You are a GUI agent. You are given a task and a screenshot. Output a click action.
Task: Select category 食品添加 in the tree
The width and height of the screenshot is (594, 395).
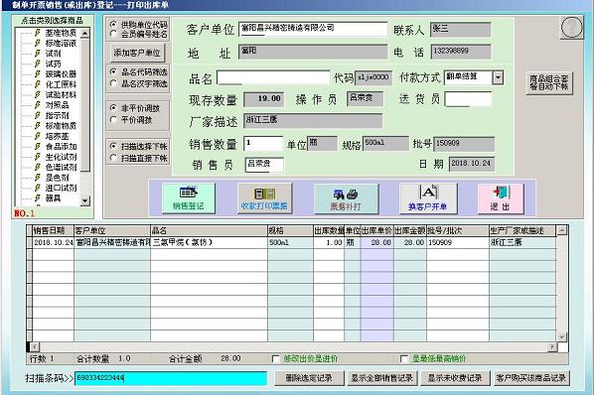[61, 147]
